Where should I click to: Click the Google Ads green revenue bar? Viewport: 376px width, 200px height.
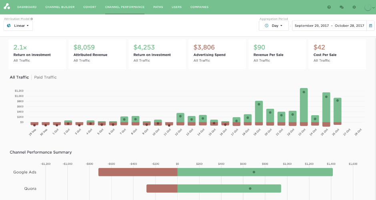click(255, 172)
